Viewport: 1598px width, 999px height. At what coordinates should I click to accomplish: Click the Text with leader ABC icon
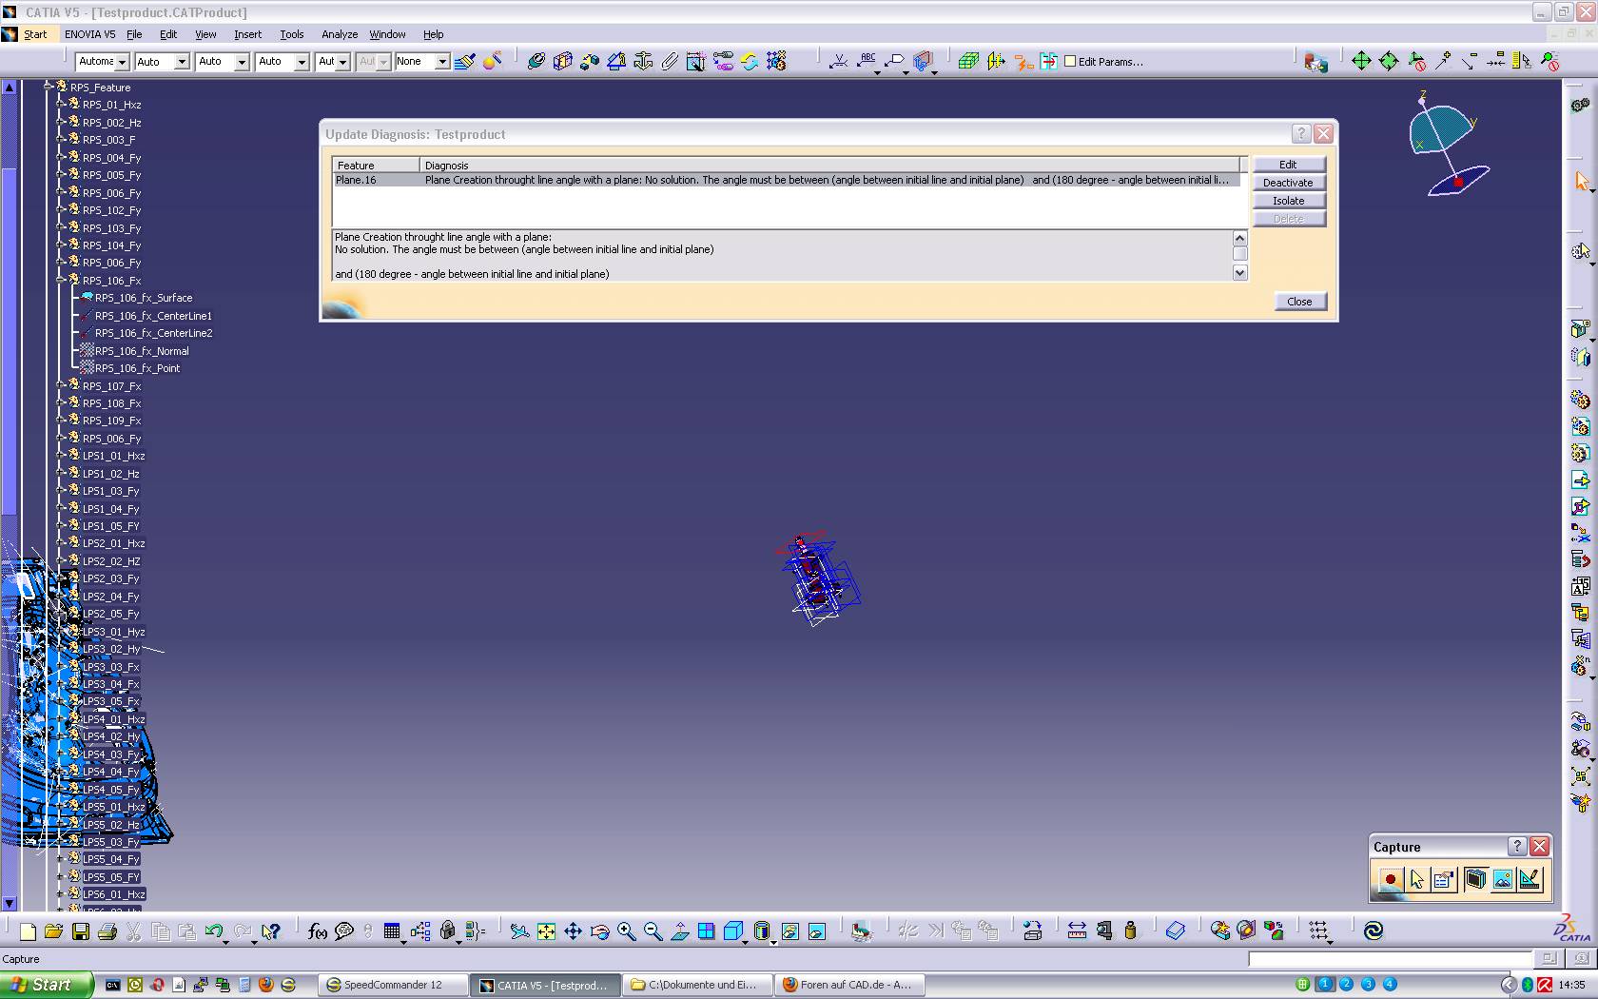pyautogui.click(x=867, y=61)
